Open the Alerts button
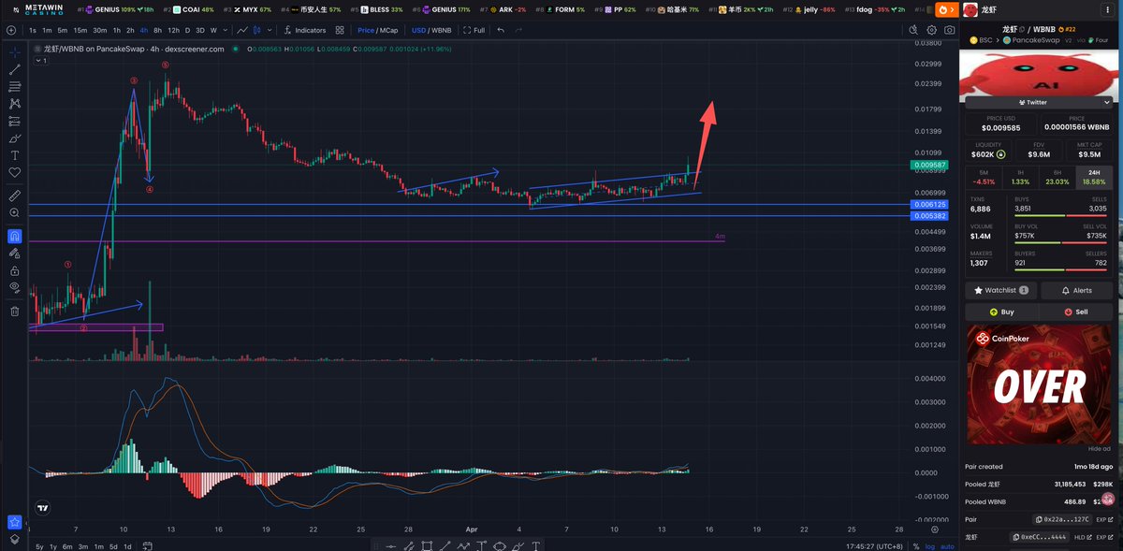 point(1076,291)
